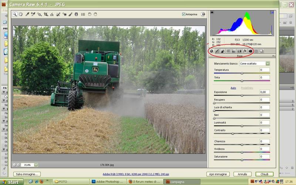Click the Salva immagine button
The image size is (296, 185).
tap(27, 174)
